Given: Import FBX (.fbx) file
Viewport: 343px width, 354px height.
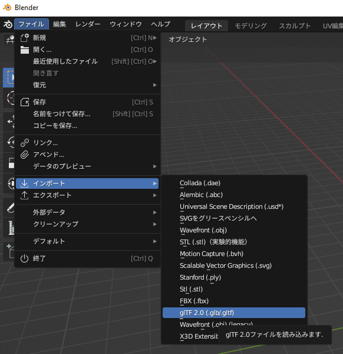Looking at the screenshot, I should tap(234, 301).
